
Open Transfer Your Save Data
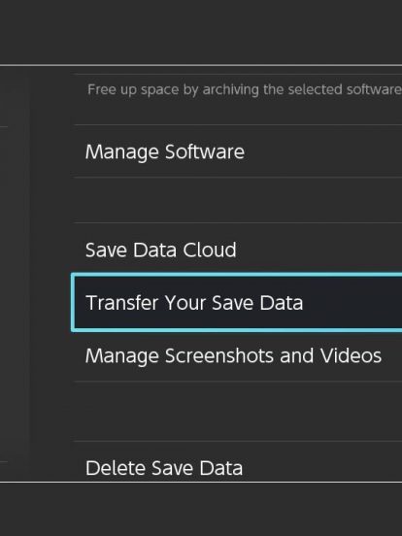point(238,303)
